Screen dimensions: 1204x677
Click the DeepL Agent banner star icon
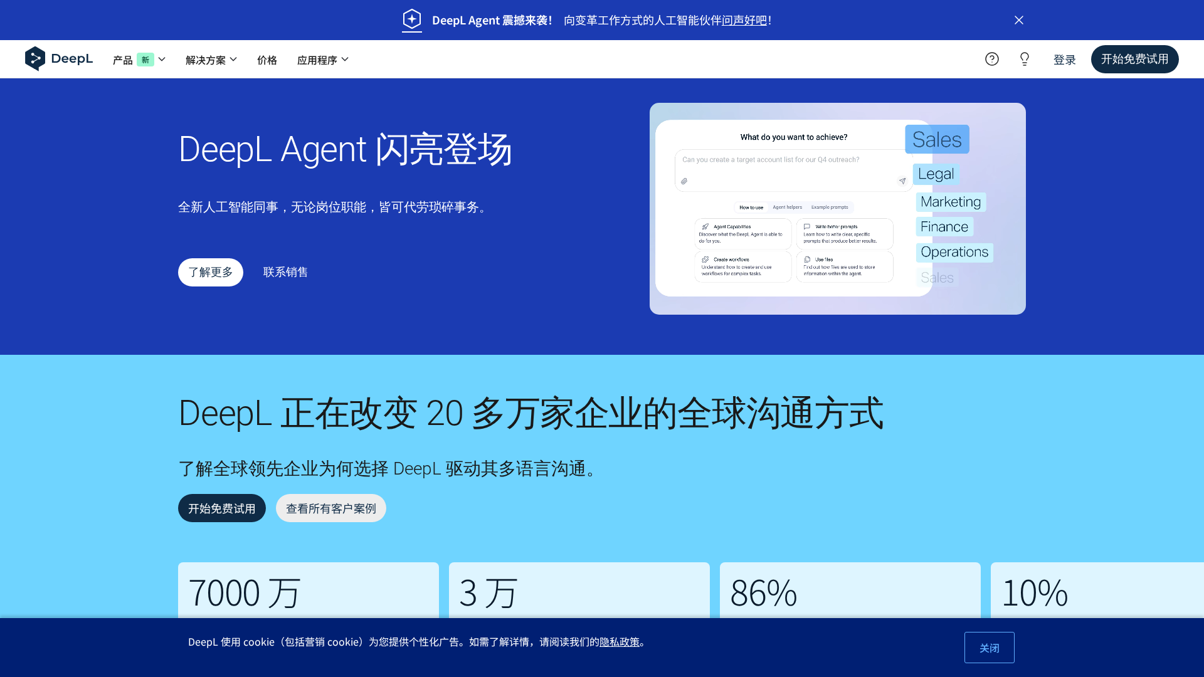coord(412,19)
